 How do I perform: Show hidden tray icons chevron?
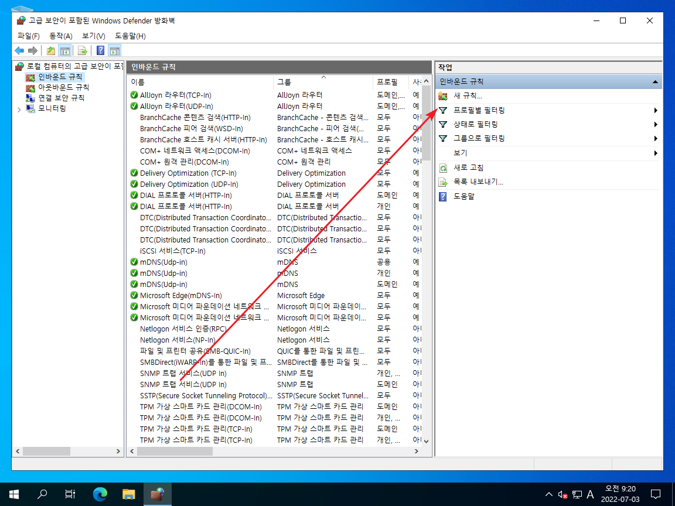pos(549,494)
